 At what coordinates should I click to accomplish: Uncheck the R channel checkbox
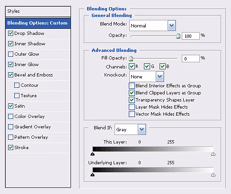(x=132, y=67)
